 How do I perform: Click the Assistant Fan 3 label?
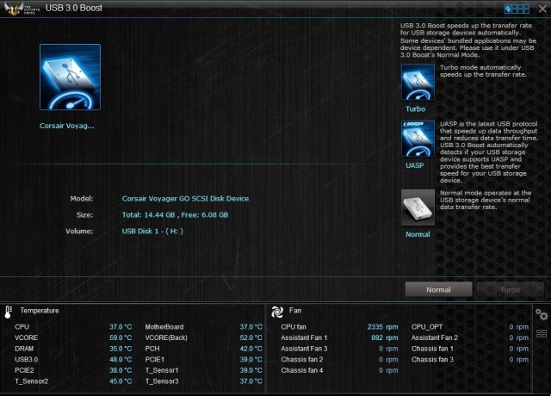click(x=304, y=349)
